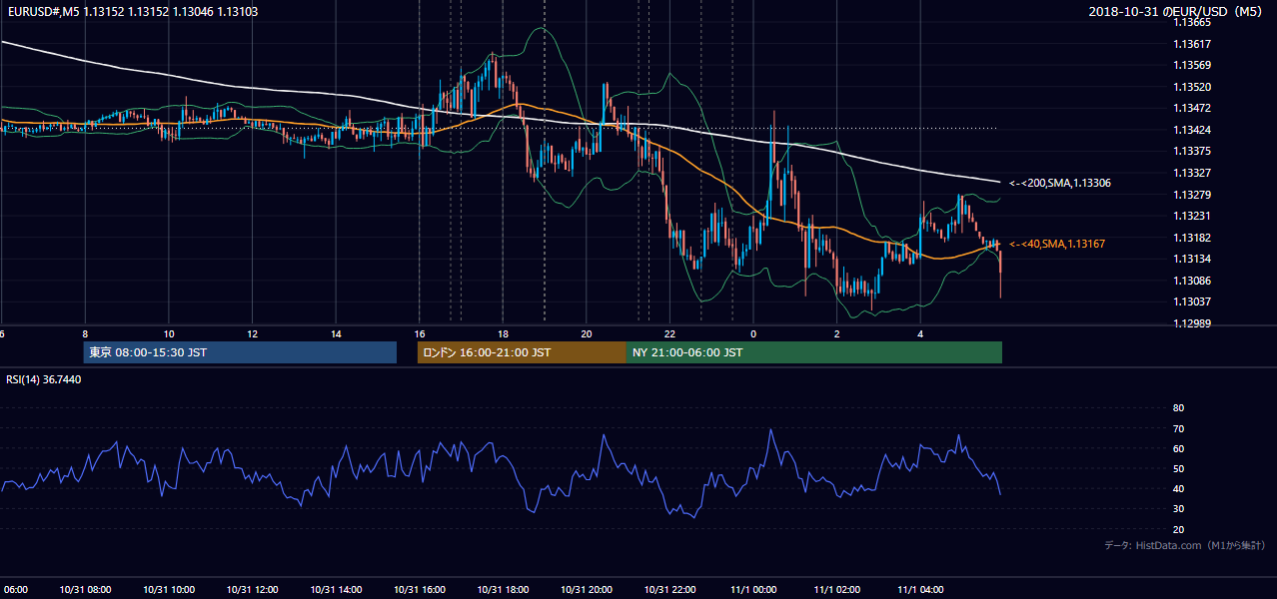The width and height of the screenshot is (1277, 599).
Task: Select bottom time label 11/1 00:00
Action: coord(754,589)
